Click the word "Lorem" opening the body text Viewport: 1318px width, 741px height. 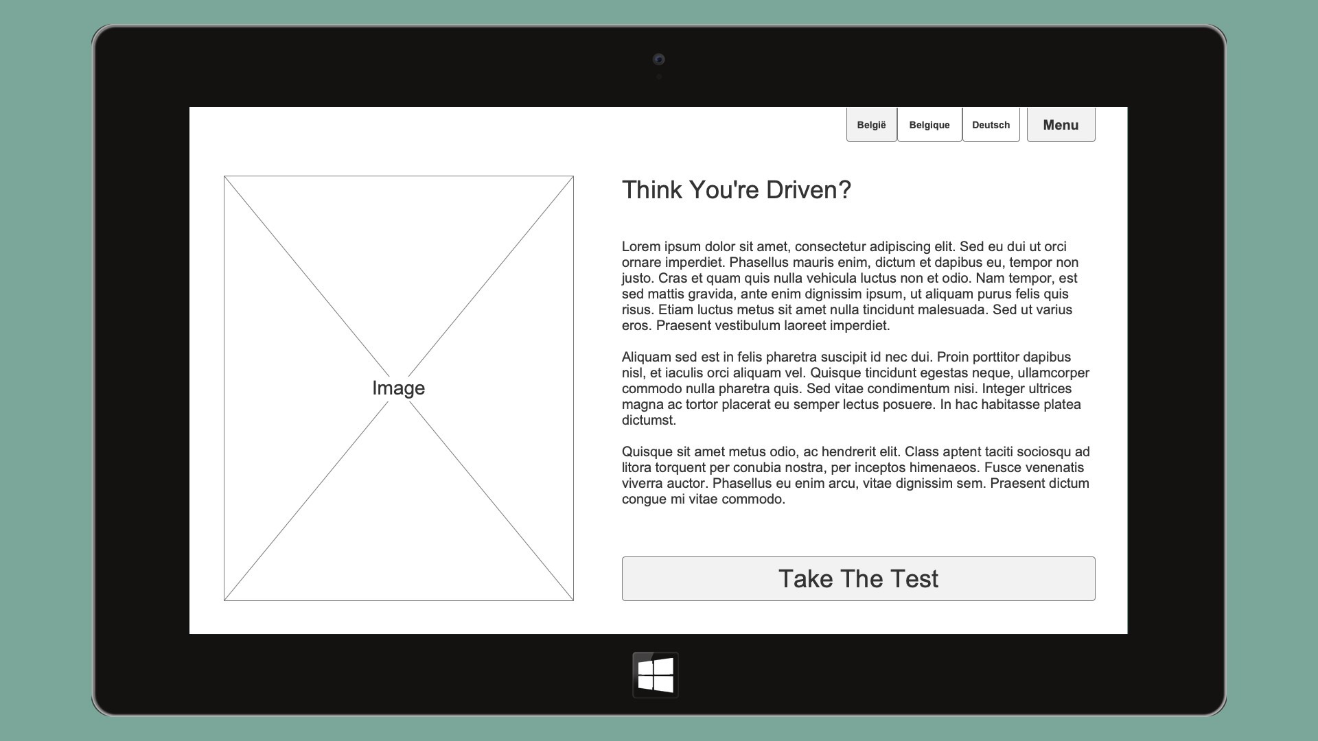click(640, 247)
